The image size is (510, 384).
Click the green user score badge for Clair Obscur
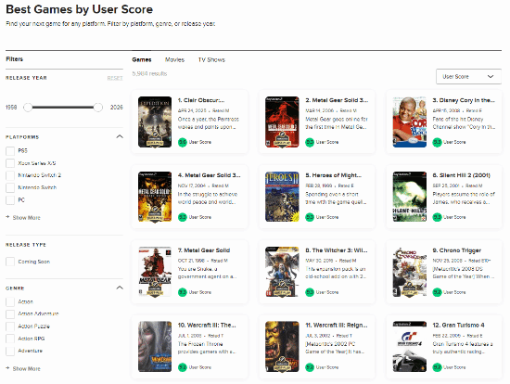183,142
